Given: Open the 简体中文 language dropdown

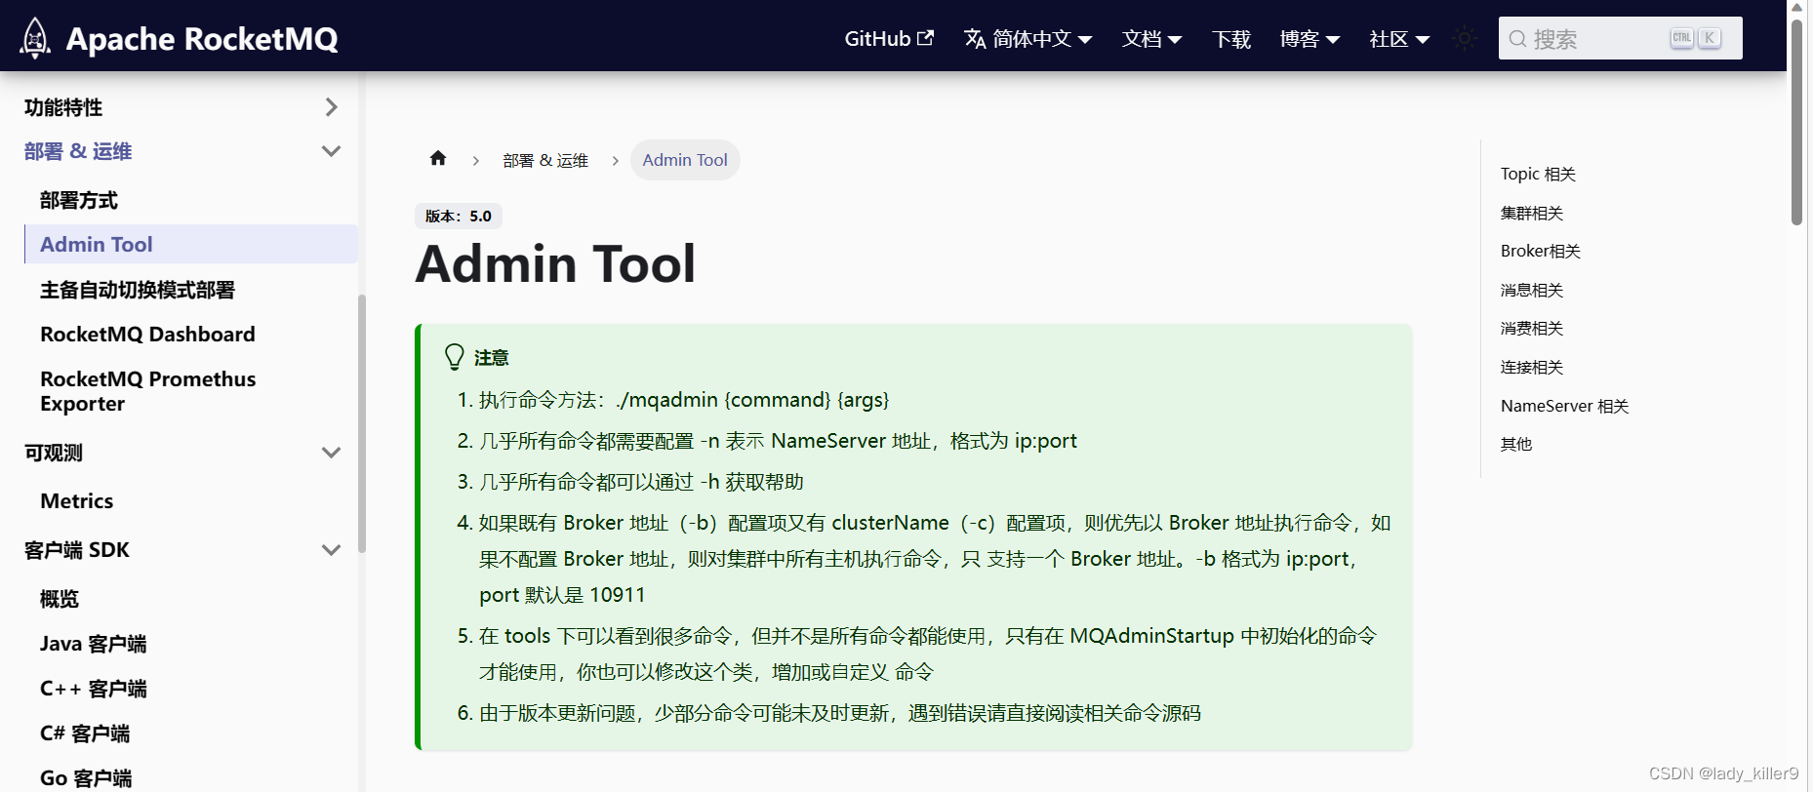Looking at the screenshot, I should click(x=1027, y=39).
